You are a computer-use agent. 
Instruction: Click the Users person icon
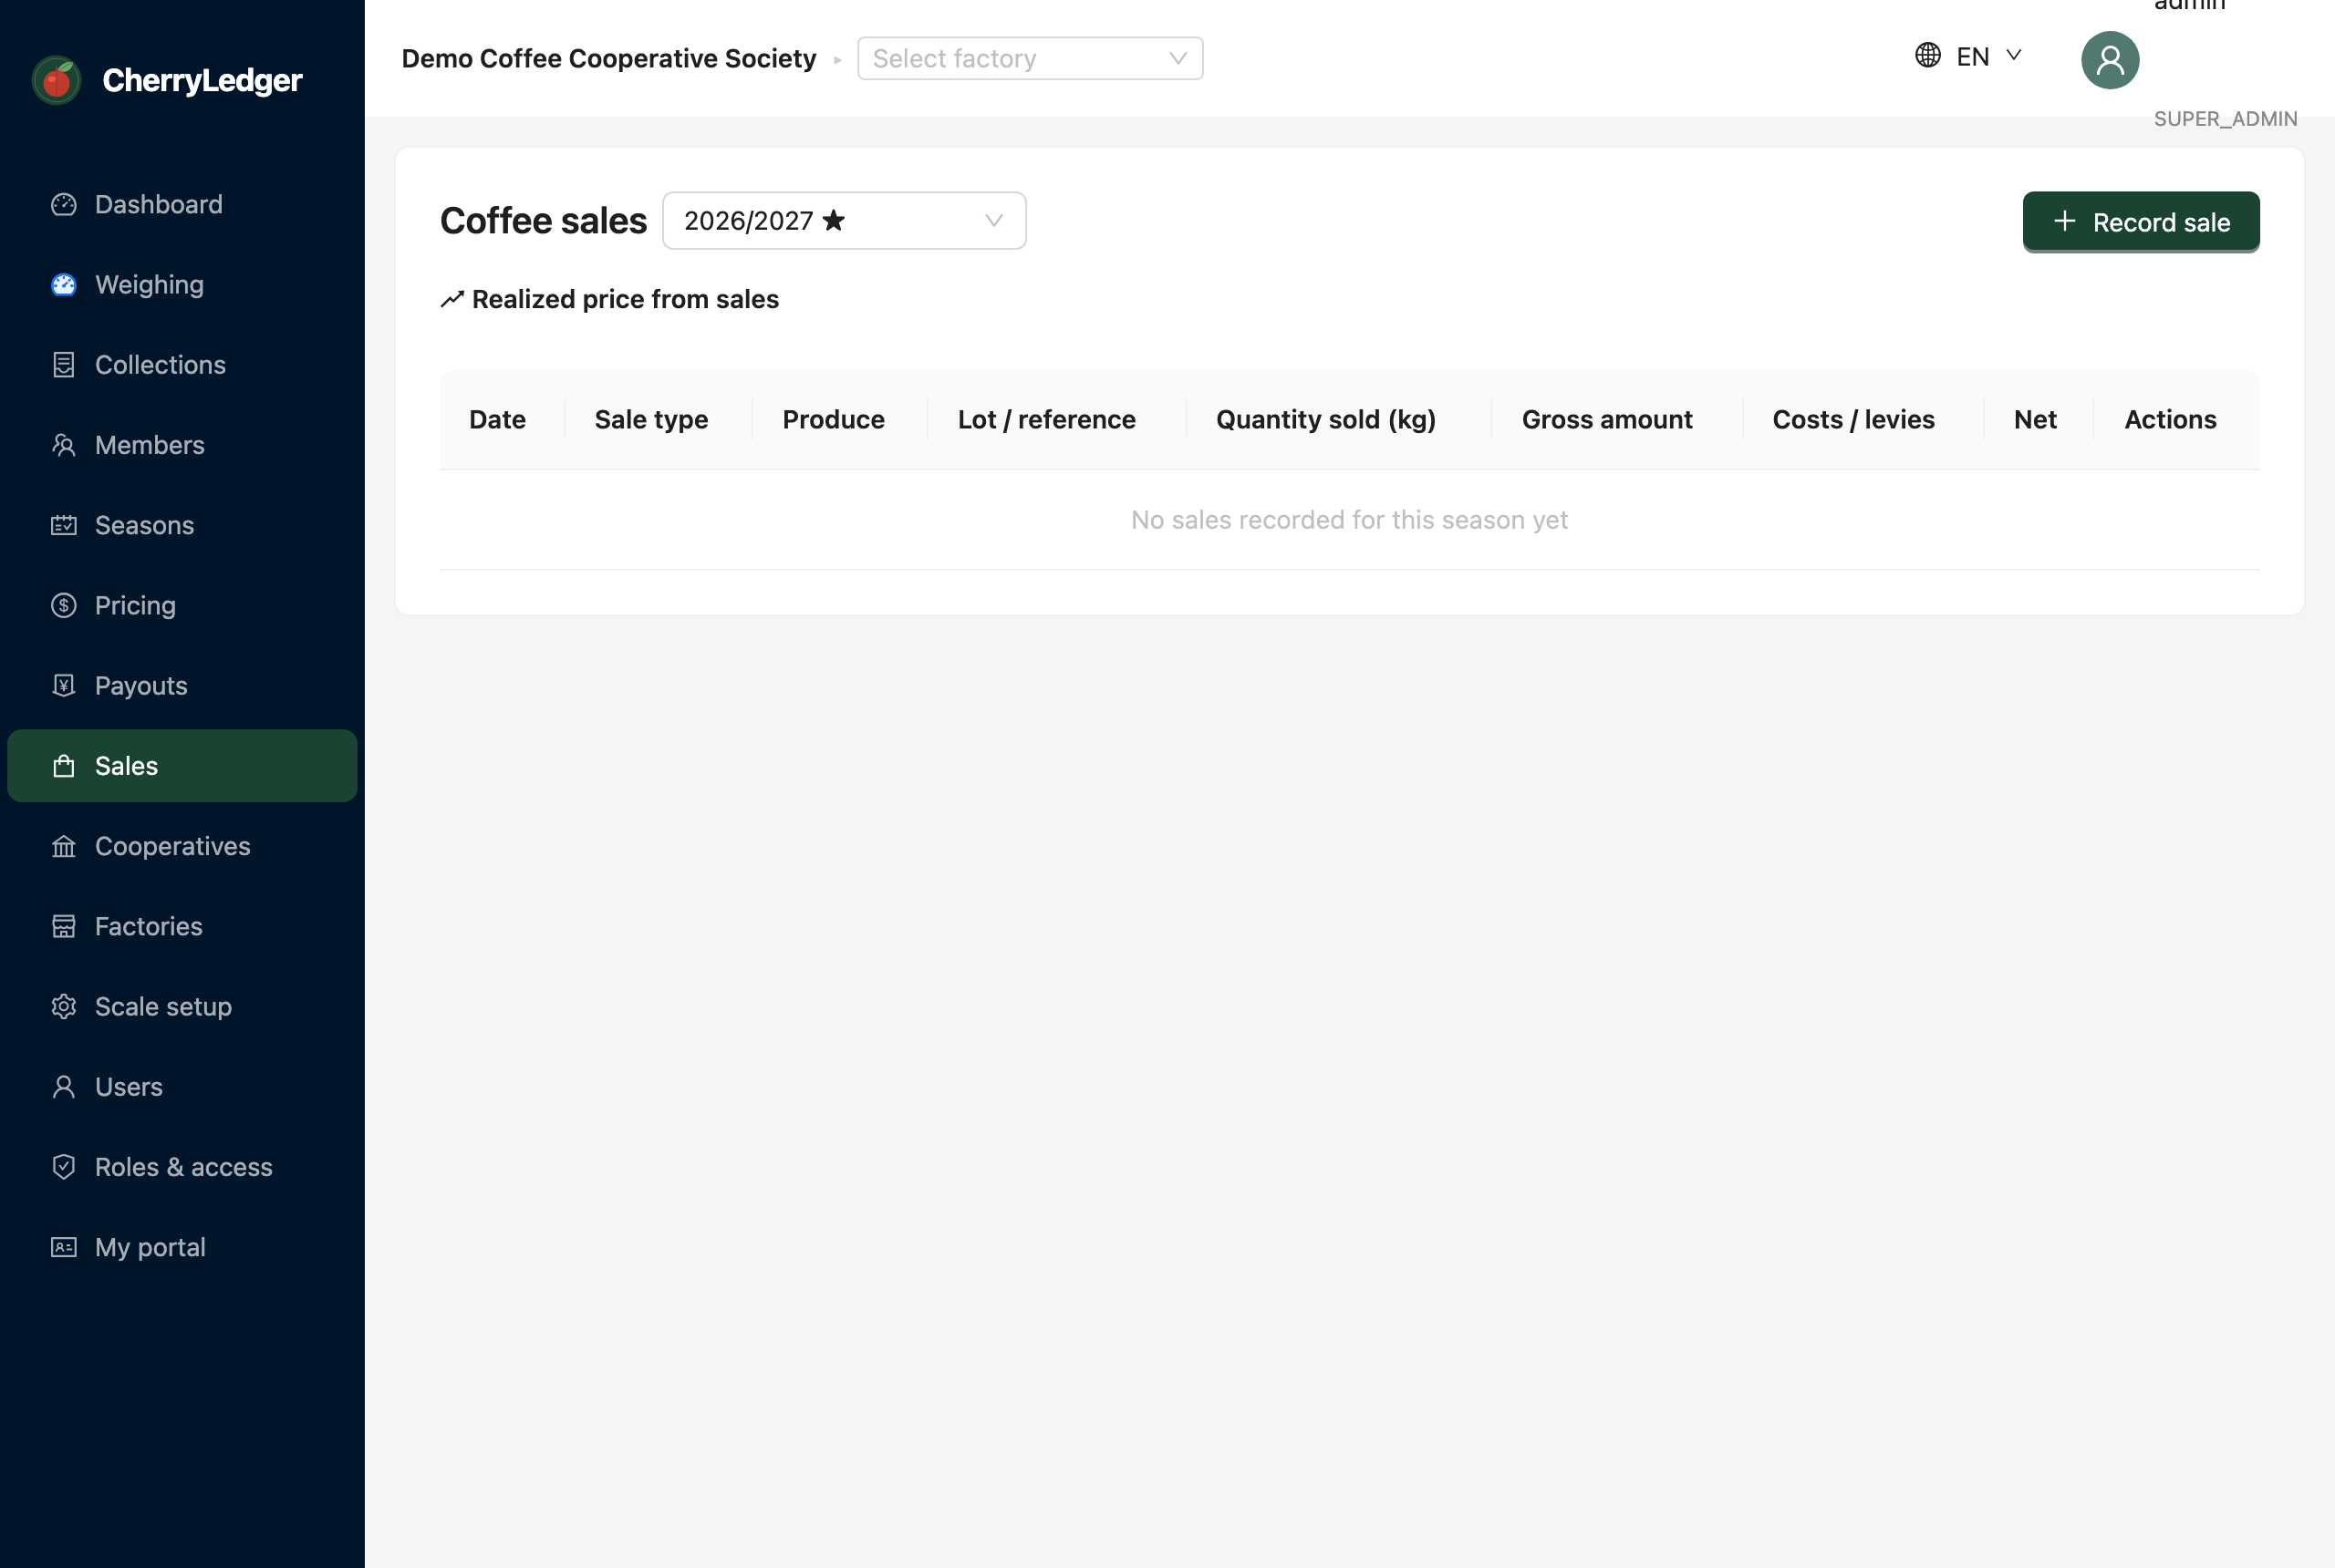coord(64,1087)
